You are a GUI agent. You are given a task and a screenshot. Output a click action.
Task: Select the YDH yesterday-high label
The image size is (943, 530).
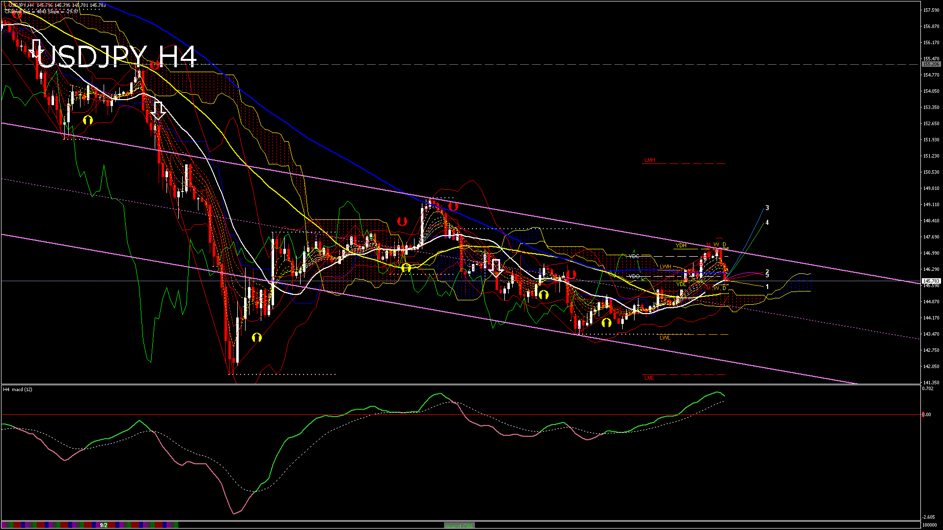point(681,245)
